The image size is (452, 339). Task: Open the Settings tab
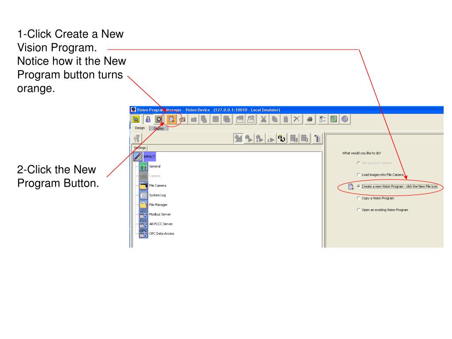pos(140,147)
